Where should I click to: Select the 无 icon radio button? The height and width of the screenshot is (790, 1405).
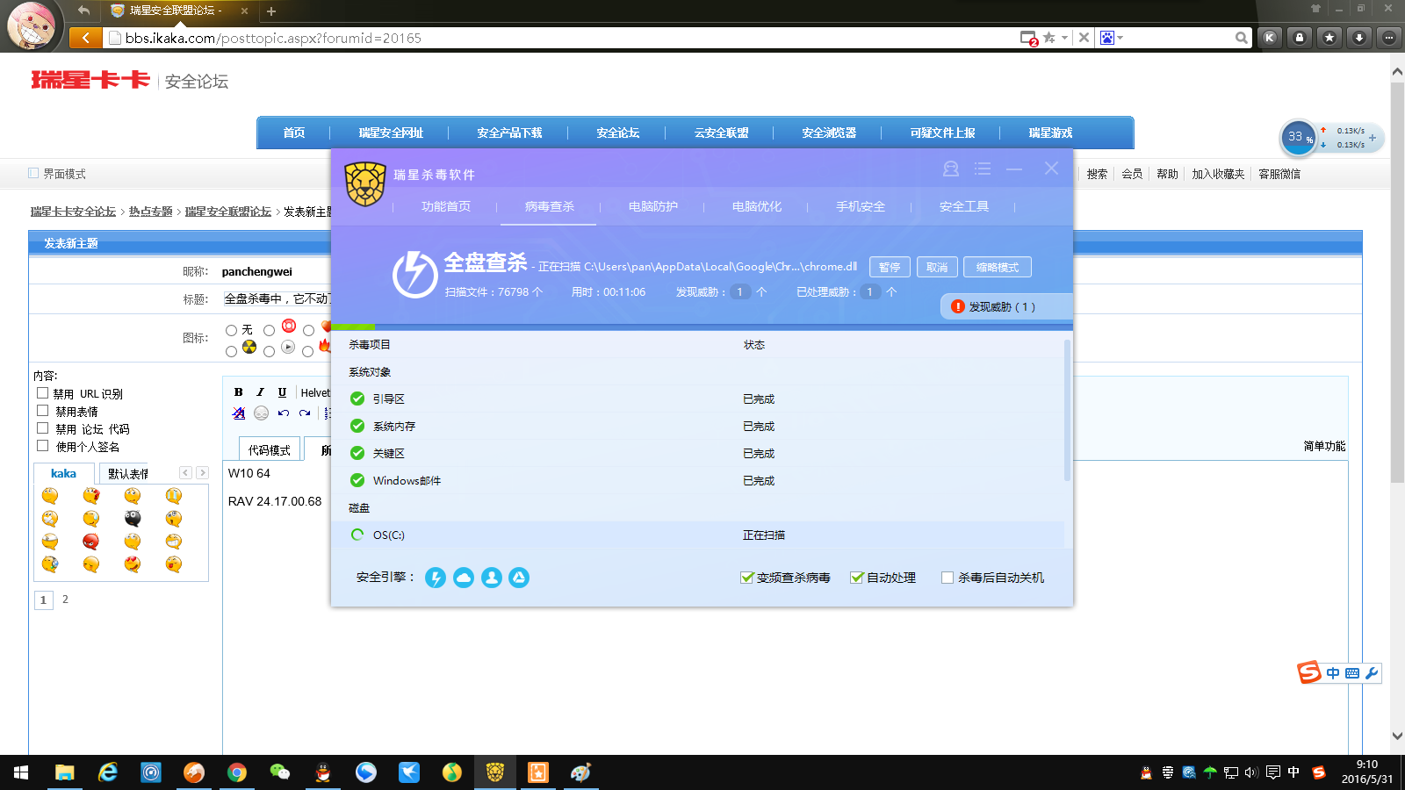tap(231, 330)
